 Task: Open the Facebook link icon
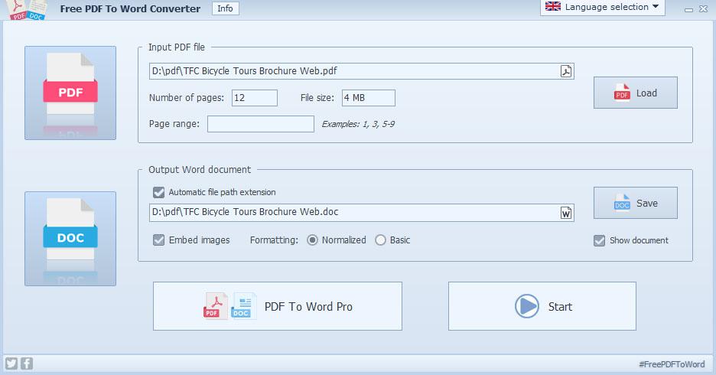coord(27,364)
